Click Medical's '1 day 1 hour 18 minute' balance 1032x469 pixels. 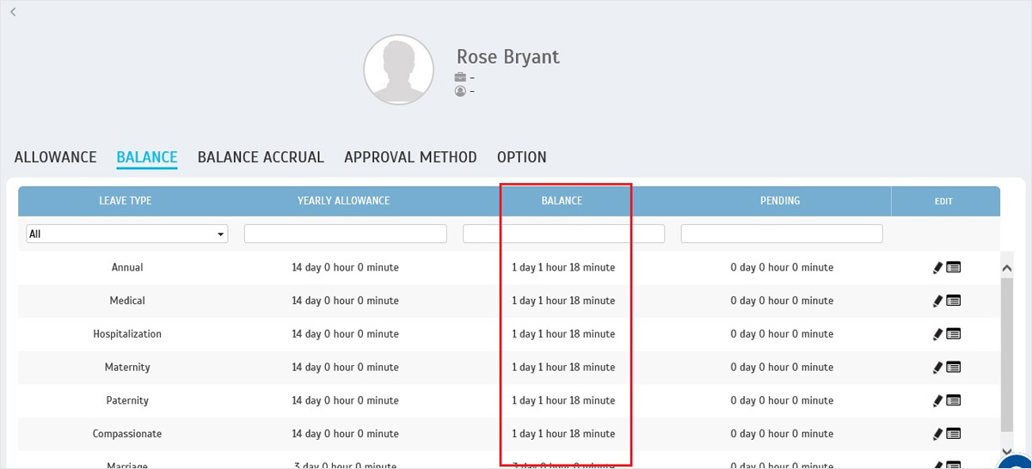[563, 301]
